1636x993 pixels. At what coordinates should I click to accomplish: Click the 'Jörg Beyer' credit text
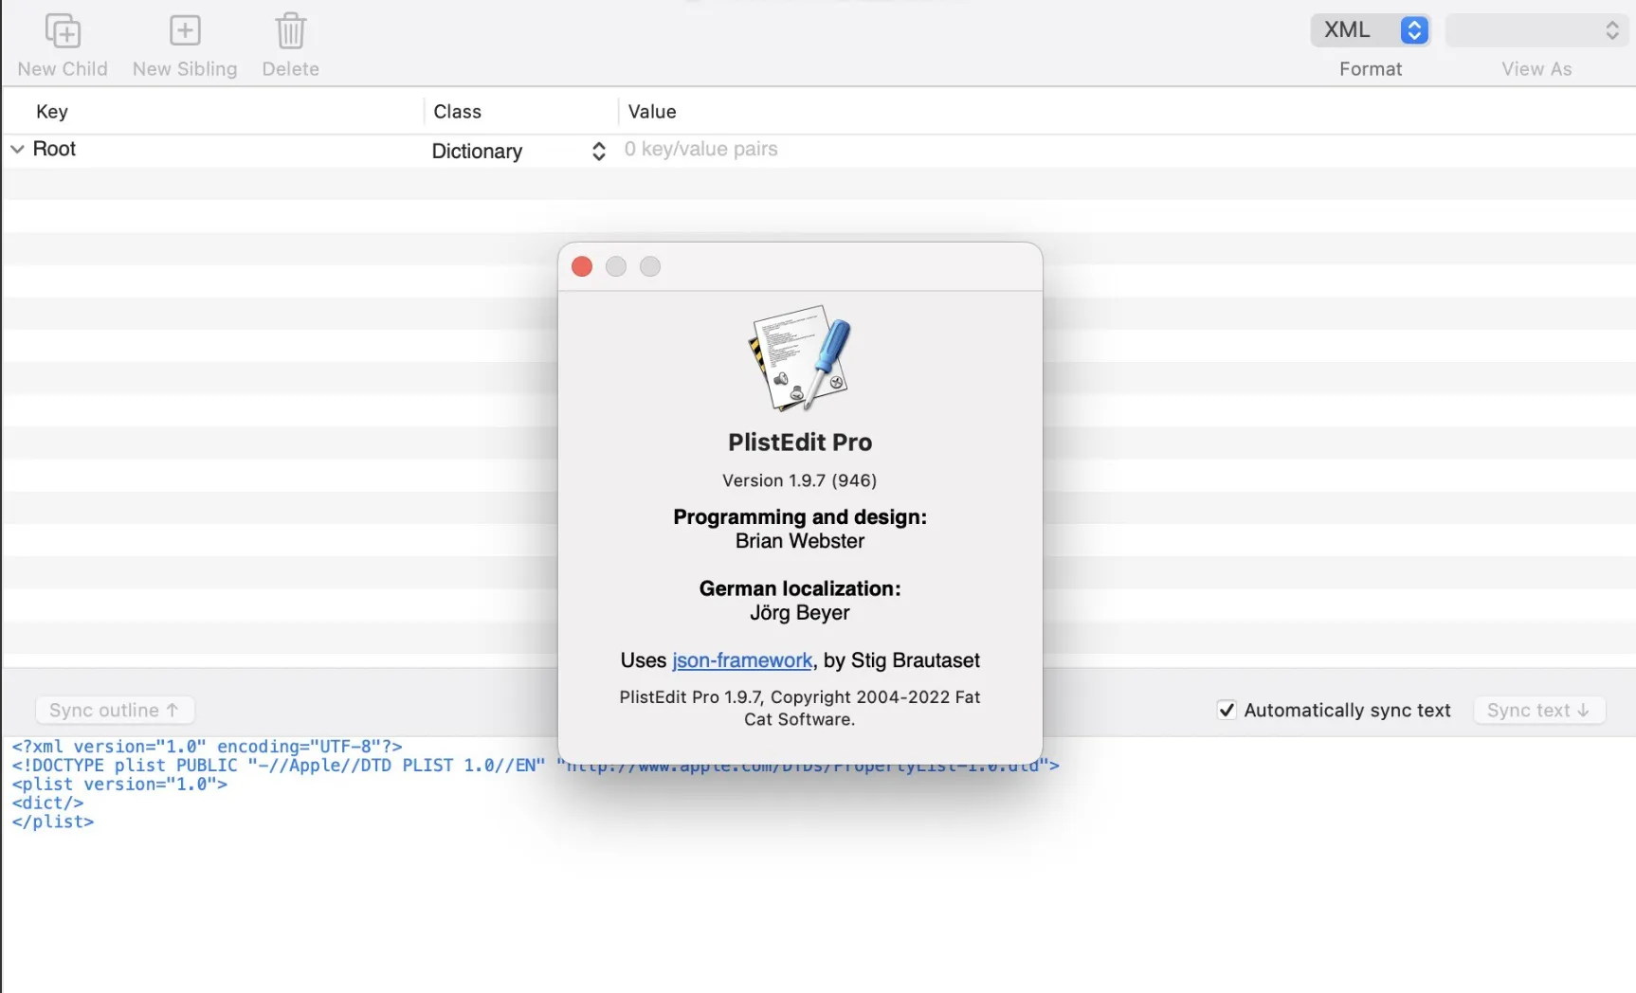(x=800, y=613)
